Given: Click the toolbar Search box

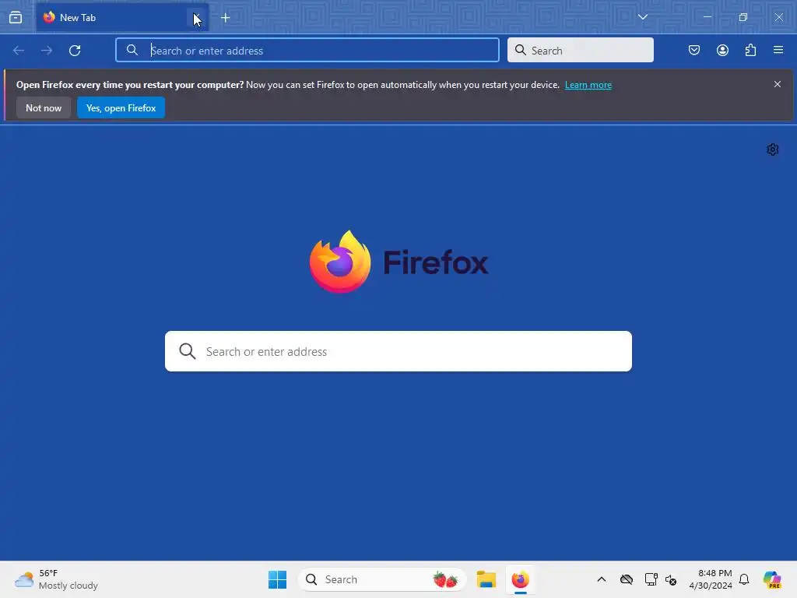Looking at the screenshot, I should (x=580, y=51).
